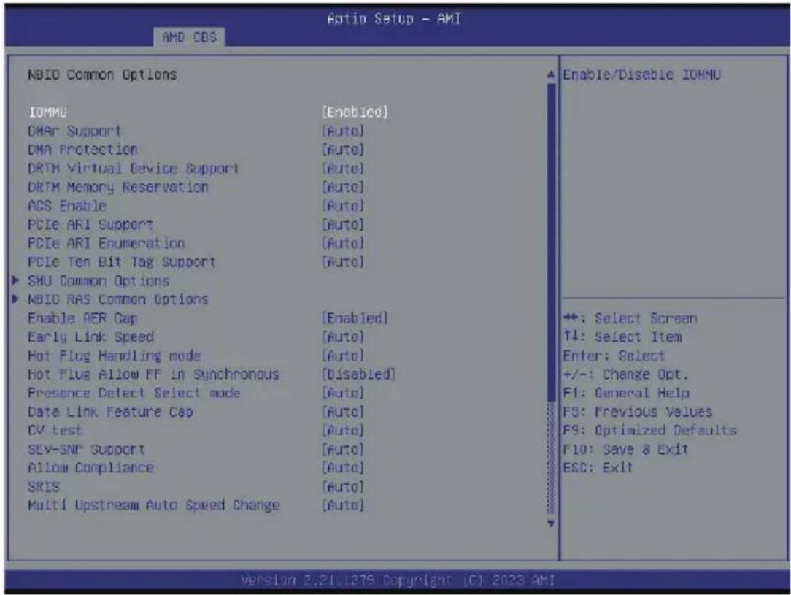The width and height of the screenshot is (791, 595).
Task: Click the vertical scrollbar thumb
Action: tap(551, 242)
